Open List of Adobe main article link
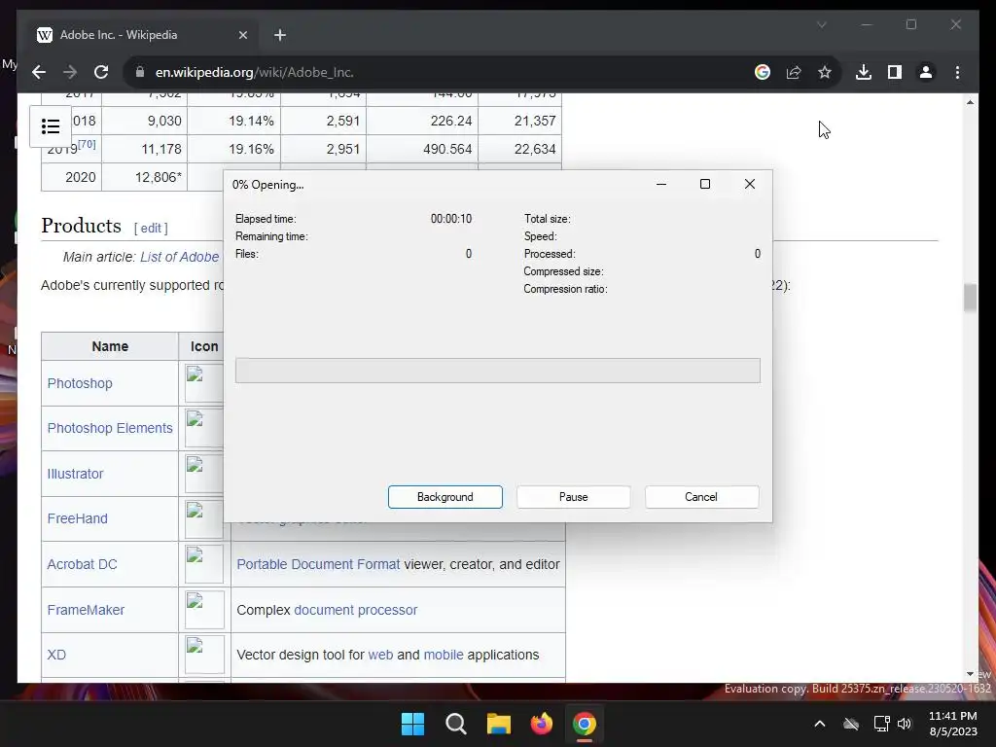The height and width of the screenshot is (747, 996). (x=180, y=257)
